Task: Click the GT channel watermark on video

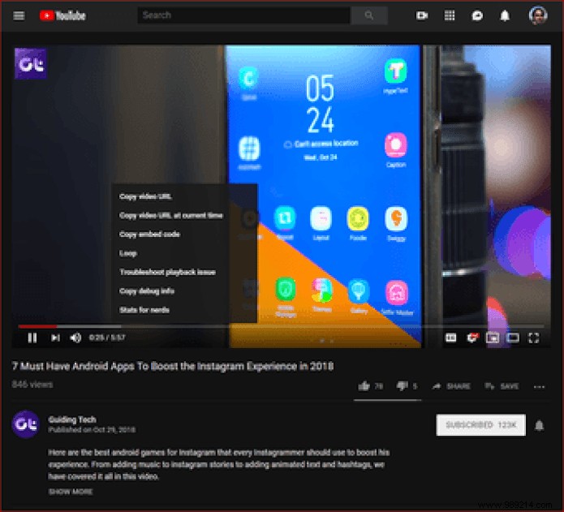Action: [x=31, y=64]
